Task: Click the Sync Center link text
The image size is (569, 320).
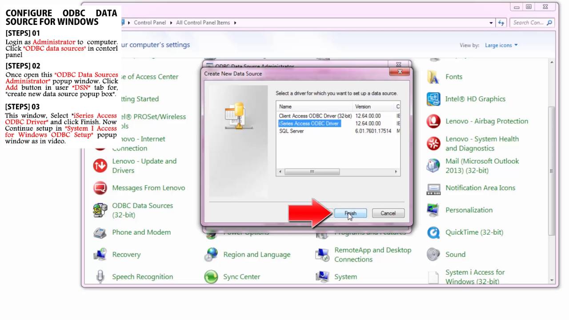Action: [x=241, y=277]
